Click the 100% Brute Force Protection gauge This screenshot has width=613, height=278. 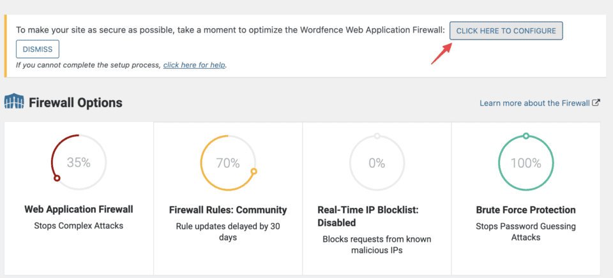click(526, 163)
